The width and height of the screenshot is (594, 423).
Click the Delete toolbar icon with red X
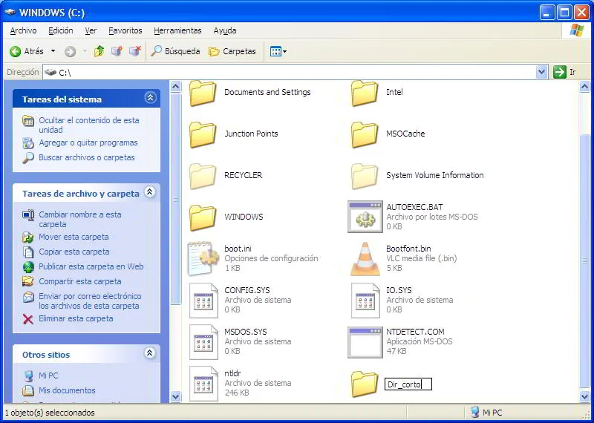click(135, 51)
